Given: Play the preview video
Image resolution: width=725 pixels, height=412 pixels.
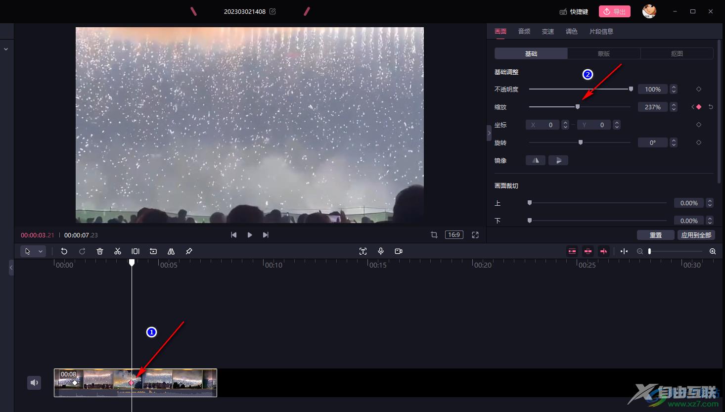Looking at the screenshot, I should point(250,235).
